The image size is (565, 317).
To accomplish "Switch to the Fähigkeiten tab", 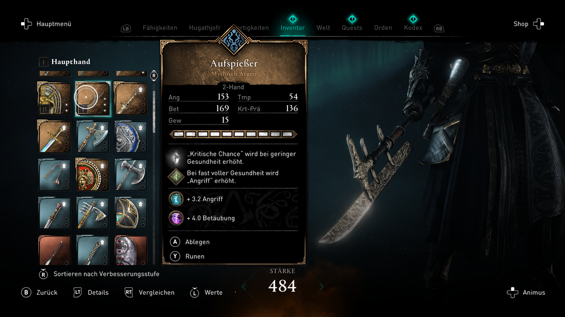I will click(160, 28).
